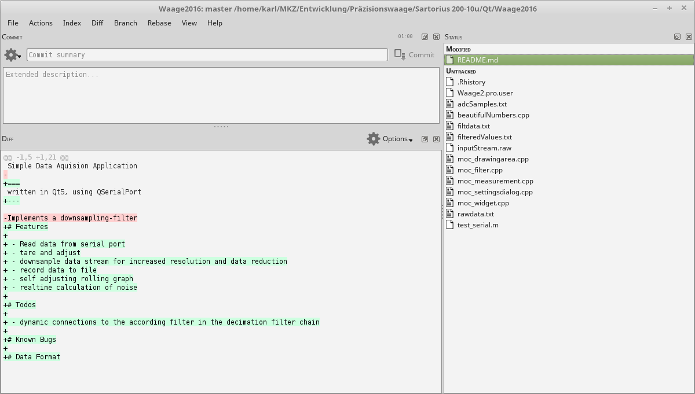The width and height of the screenshot is (695, 394).
Task: Click the filteredValues.txt file icon
Action: [x=450, y=137]
